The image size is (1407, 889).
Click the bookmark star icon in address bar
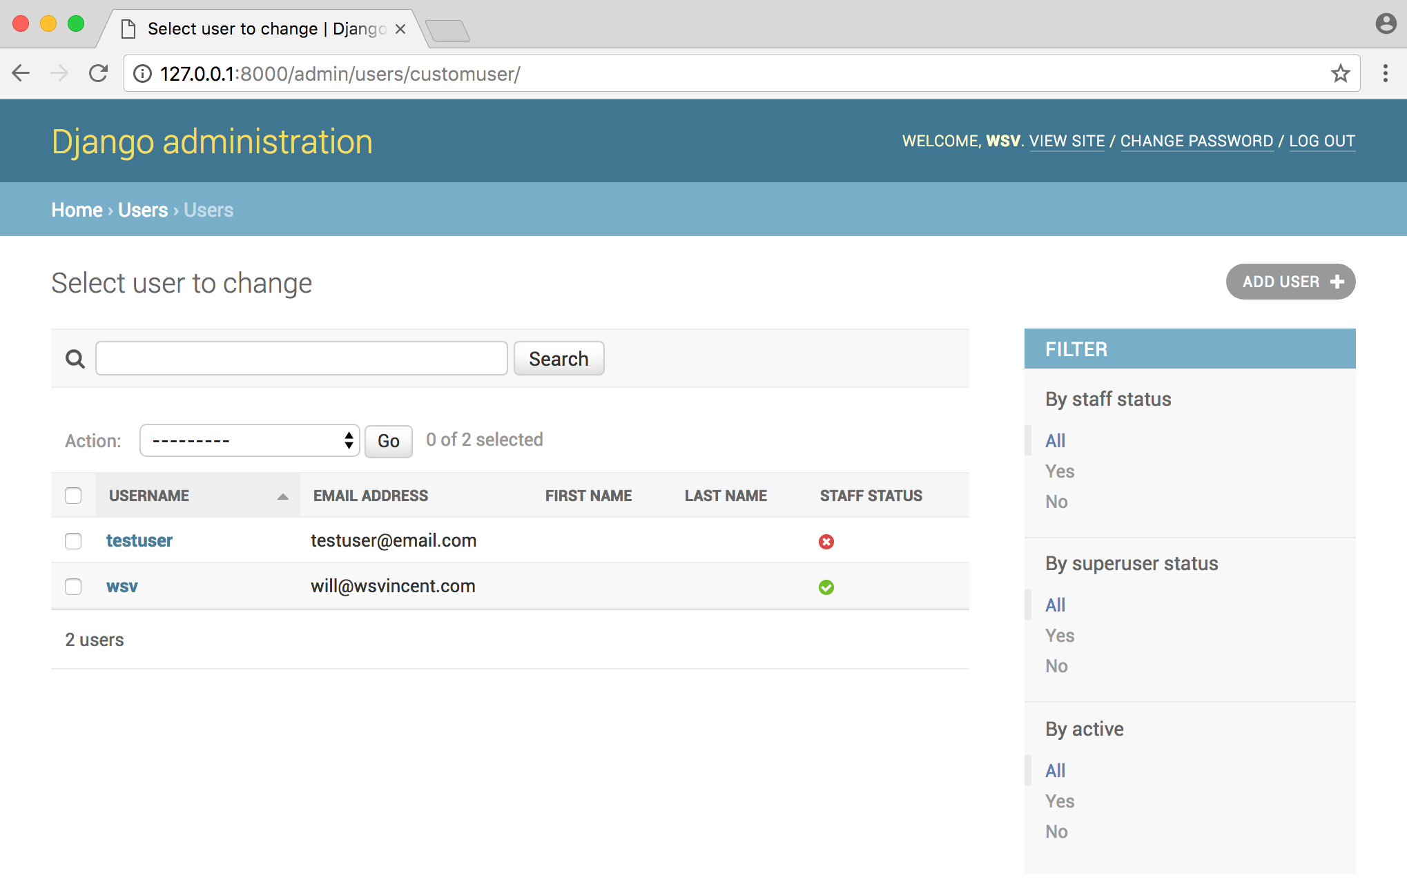[x=1341, y=72]
